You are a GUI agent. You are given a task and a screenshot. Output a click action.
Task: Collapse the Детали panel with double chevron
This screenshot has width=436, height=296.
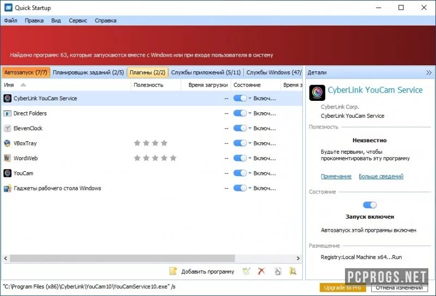click(429, 73)
